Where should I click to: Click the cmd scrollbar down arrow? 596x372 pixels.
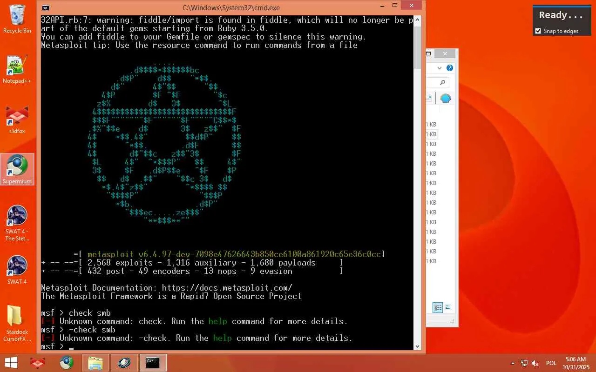click(418, 346)
